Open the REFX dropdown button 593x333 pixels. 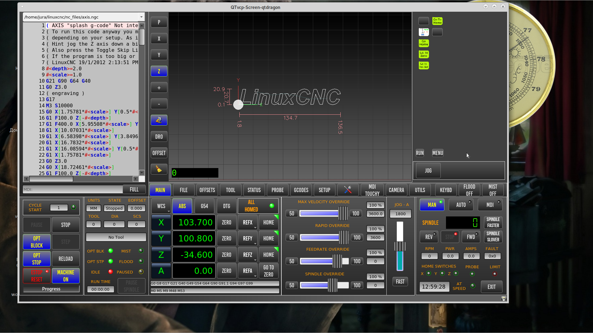[248, 223]
